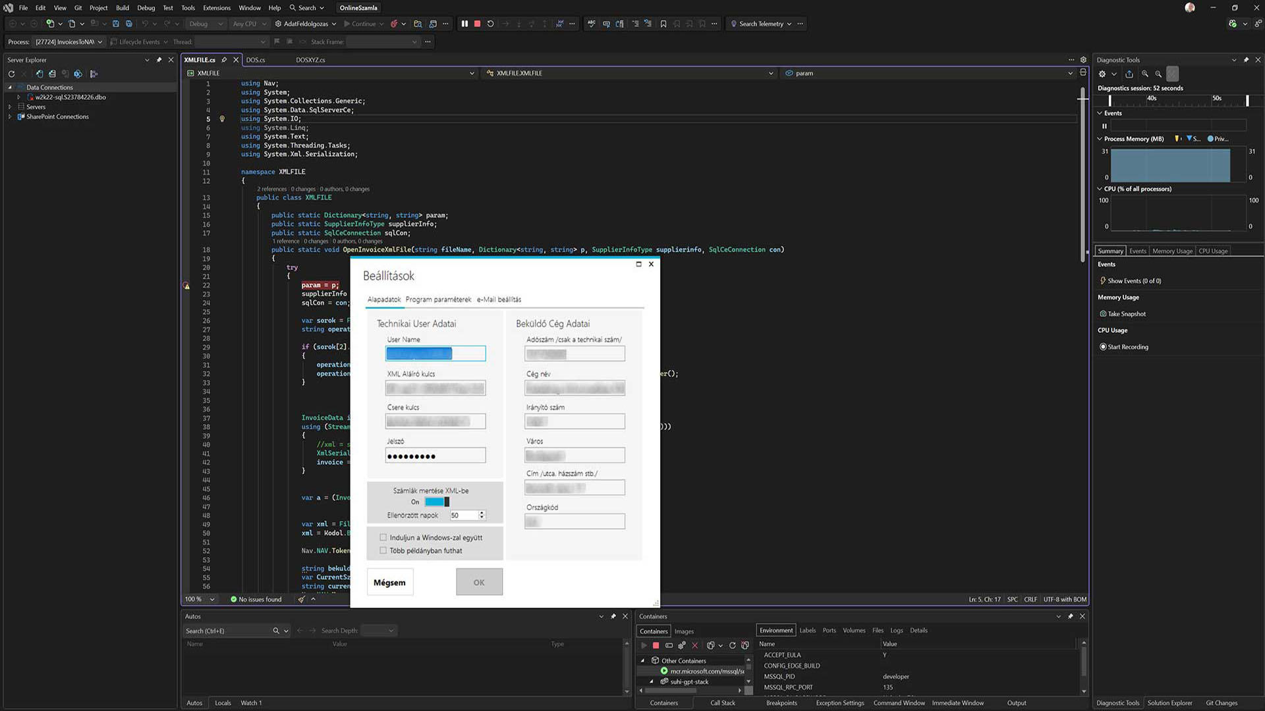Stop debugging with red stop icon

pos(478,24)
